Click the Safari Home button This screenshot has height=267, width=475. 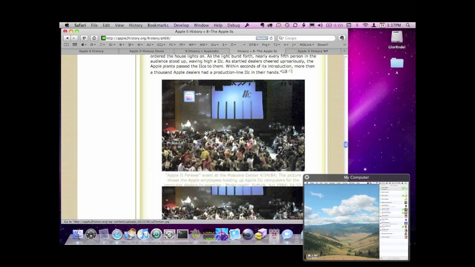pos(94,38)
